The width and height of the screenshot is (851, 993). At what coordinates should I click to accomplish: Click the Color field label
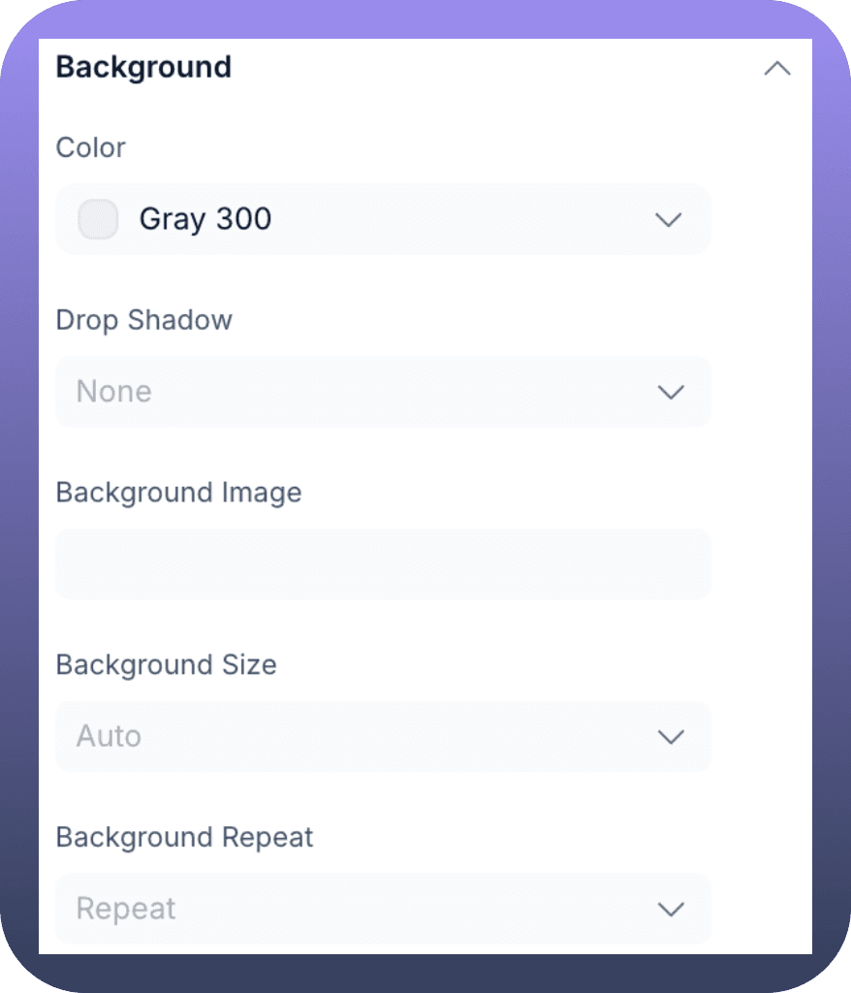[91, 147]
